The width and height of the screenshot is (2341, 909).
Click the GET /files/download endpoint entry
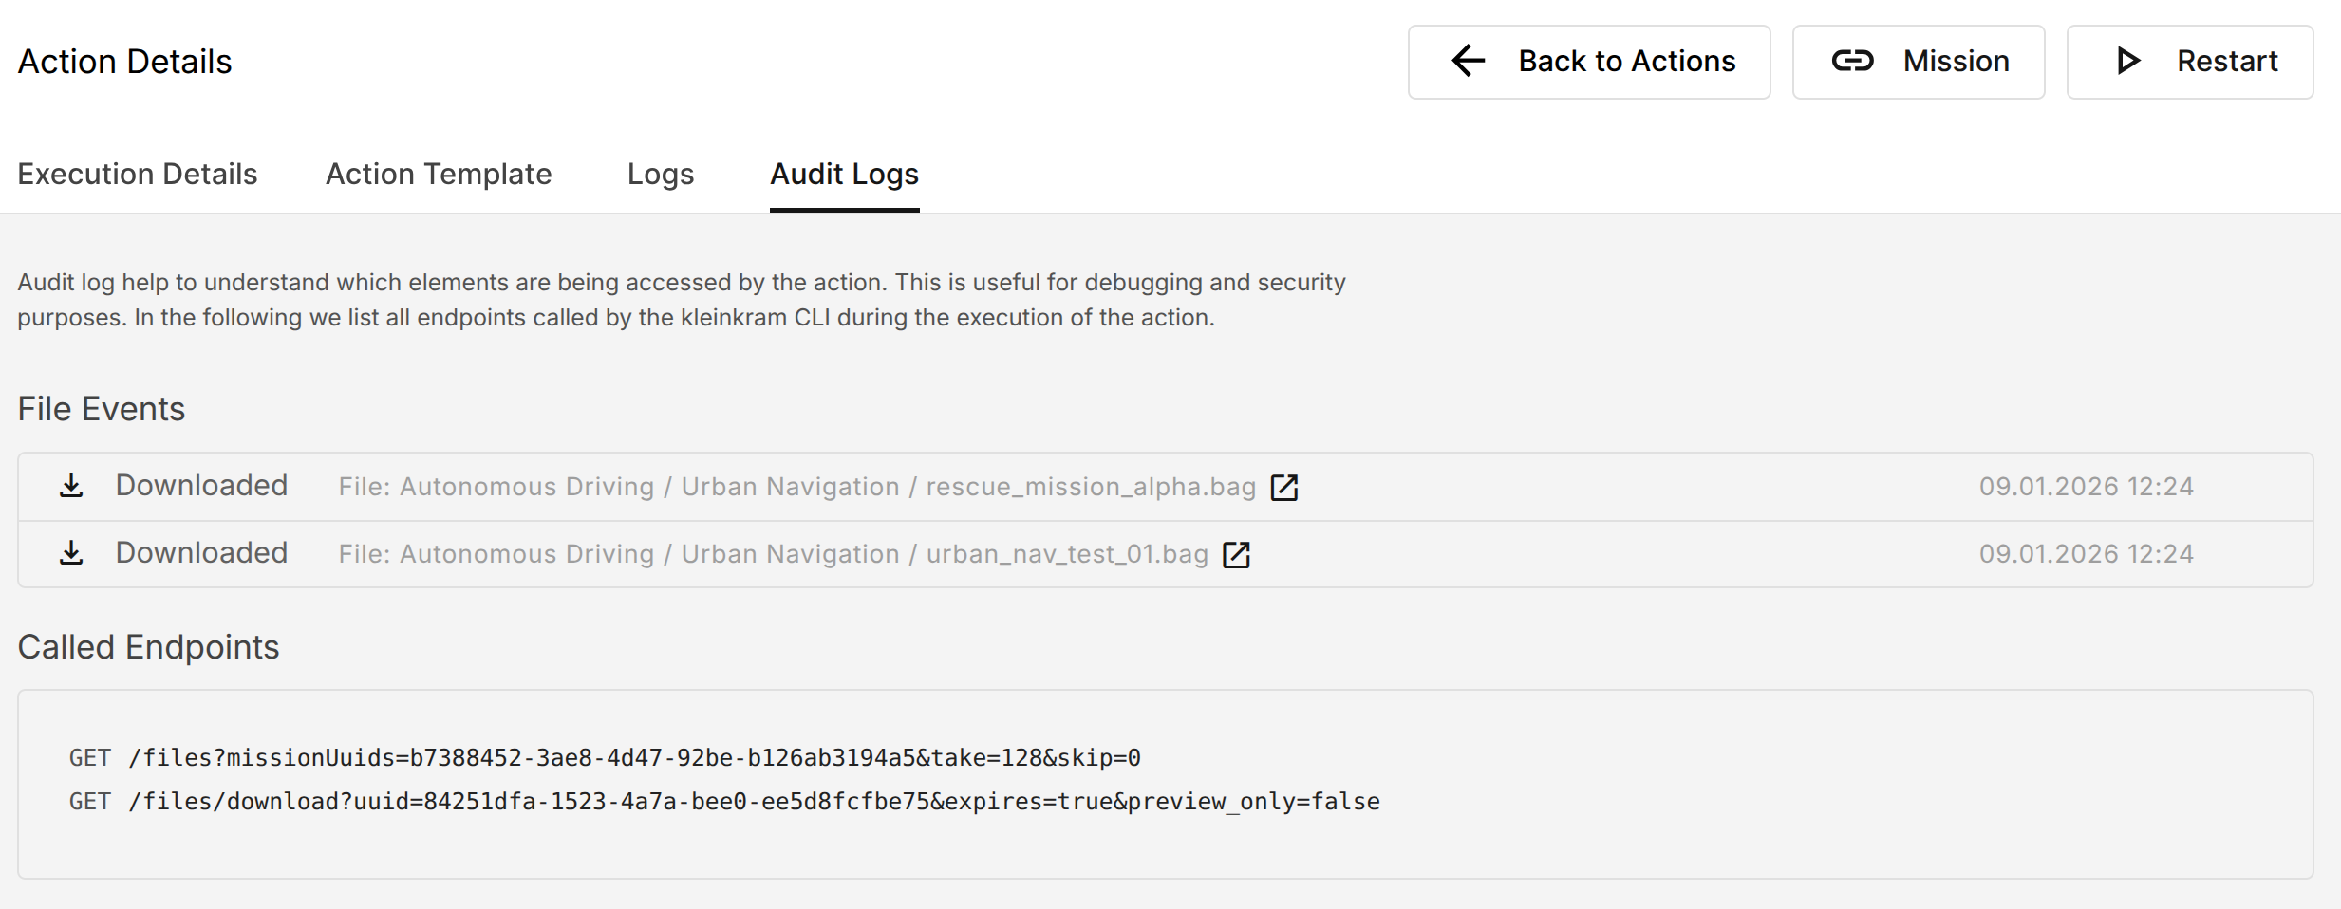pos(724,801)
